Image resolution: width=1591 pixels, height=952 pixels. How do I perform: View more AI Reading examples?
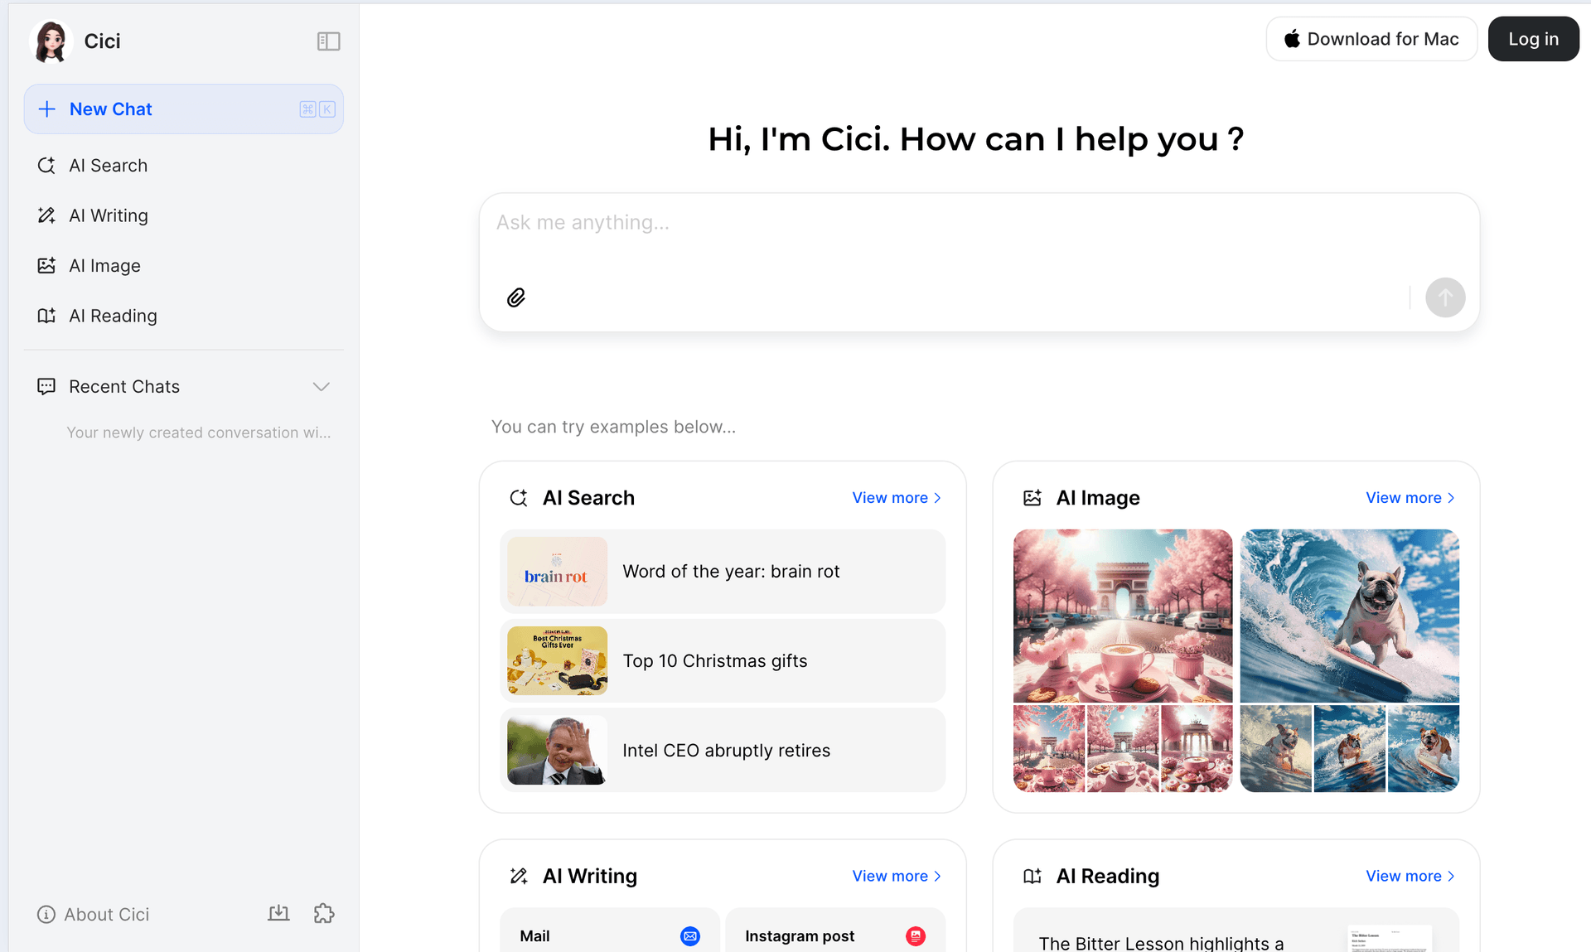tap(1410, 877)
